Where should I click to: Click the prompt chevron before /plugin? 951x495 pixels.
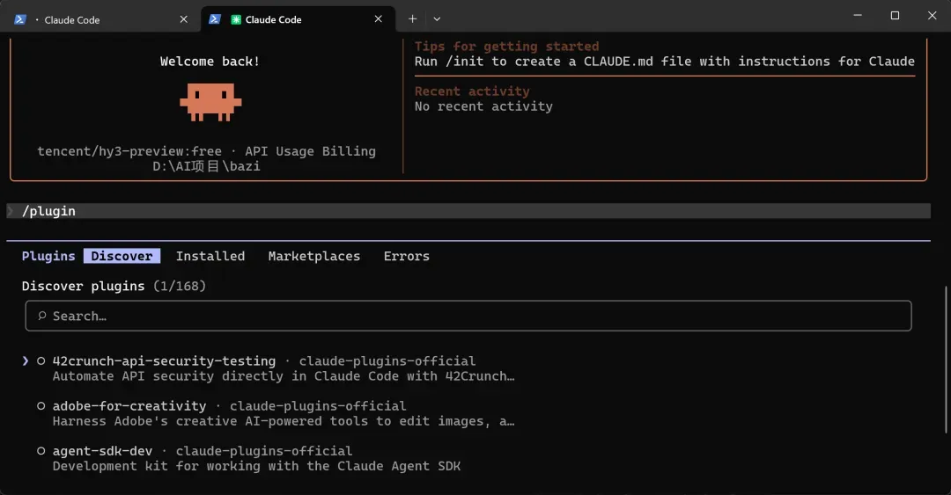[x=11, y=211]
